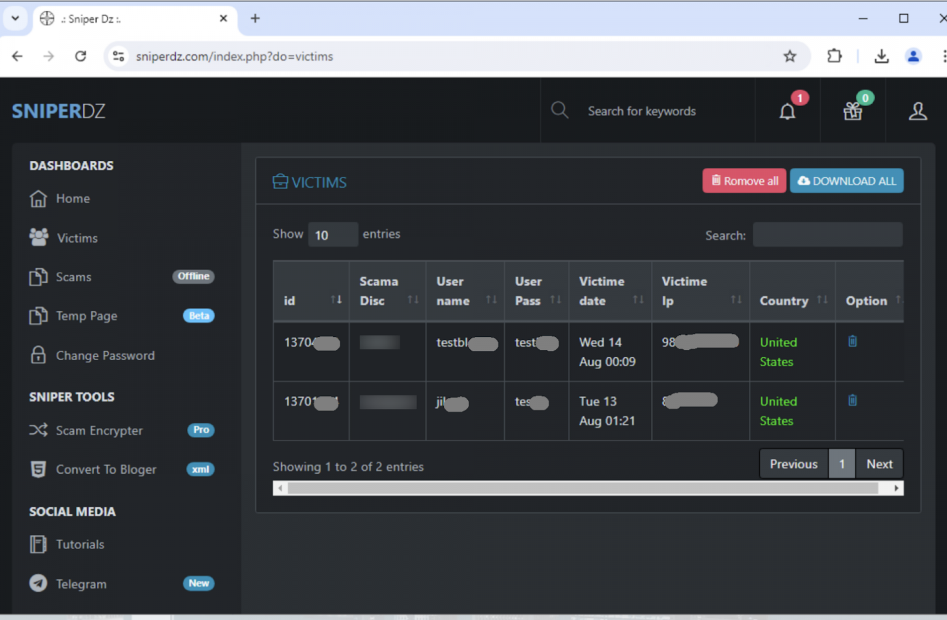Bookmark this page with the star icon

coord(790,56)
